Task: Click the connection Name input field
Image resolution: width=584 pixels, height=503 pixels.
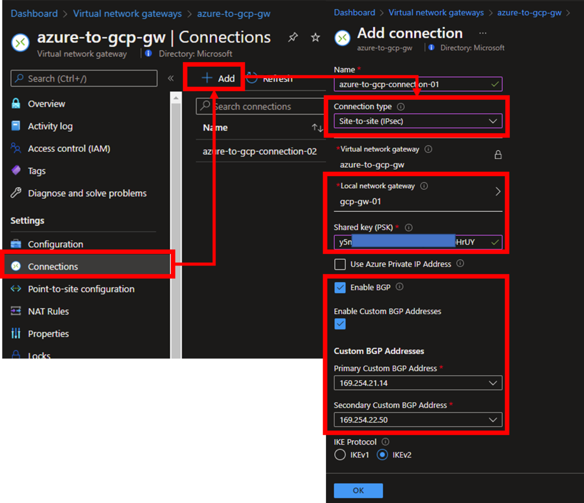Action: click(418, 84)
